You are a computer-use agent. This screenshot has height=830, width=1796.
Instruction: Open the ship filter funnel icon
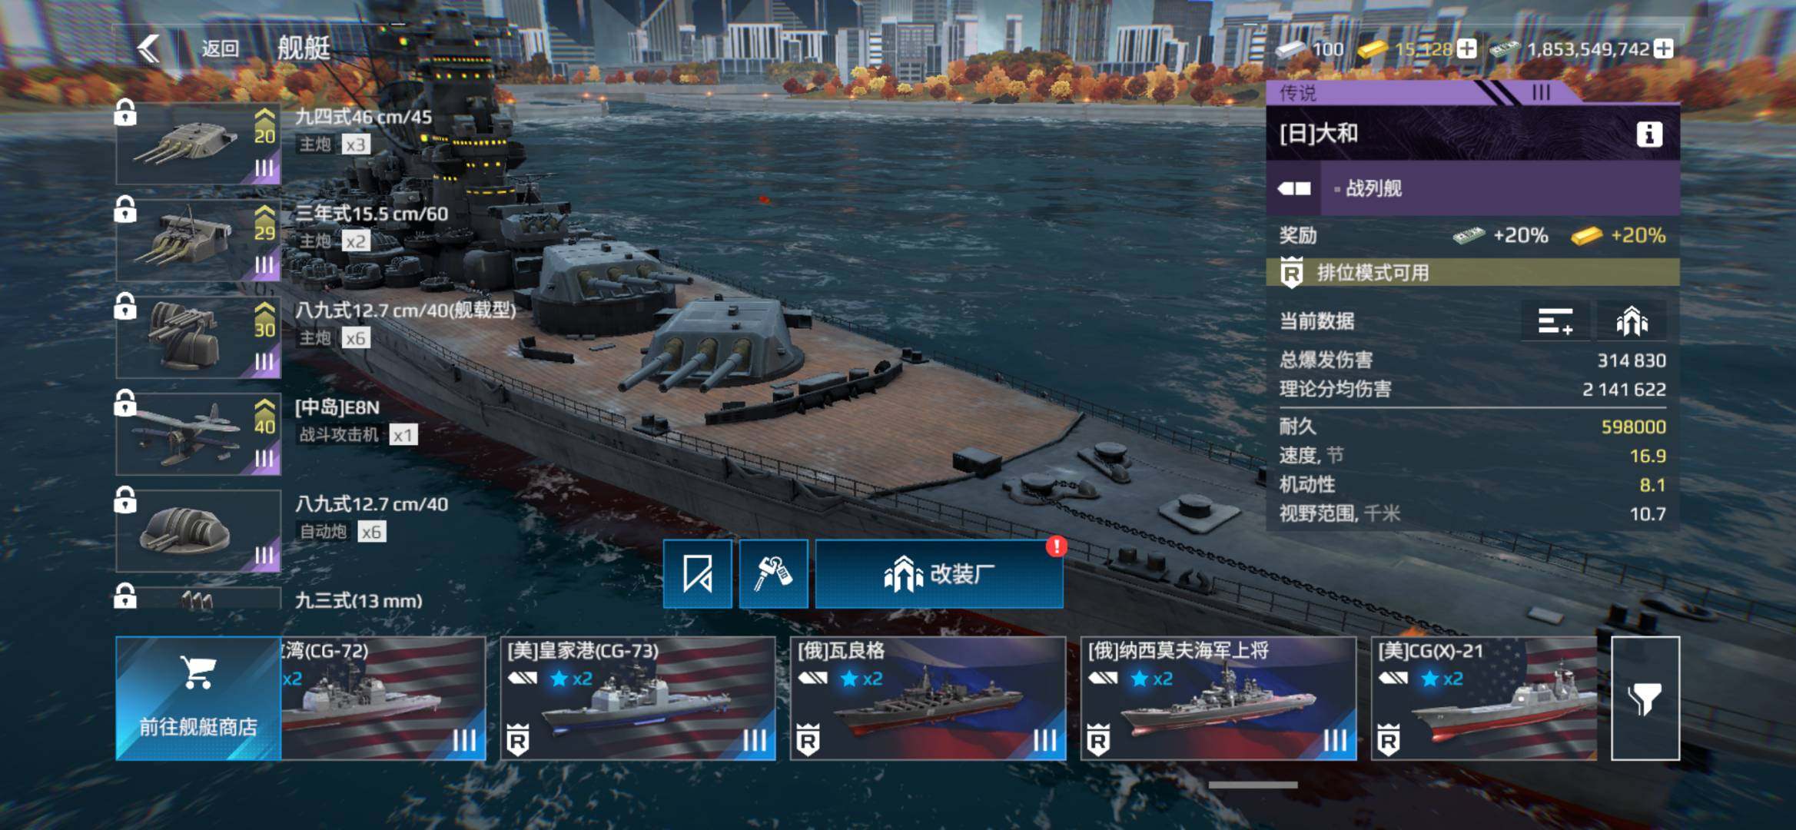(1645, 698)
